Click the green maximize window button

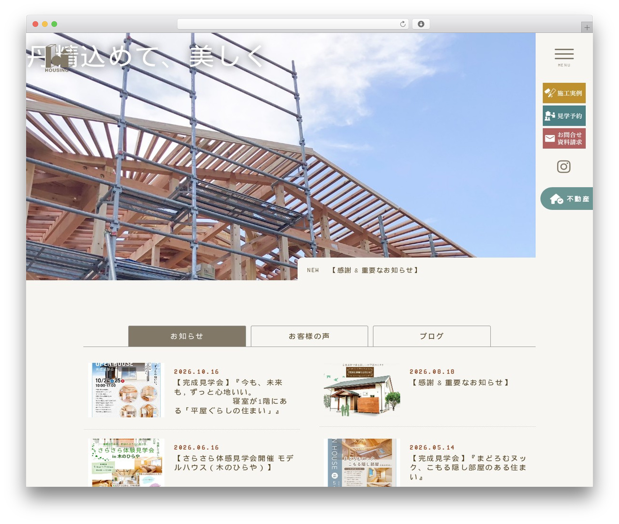[x=54, y=24]
